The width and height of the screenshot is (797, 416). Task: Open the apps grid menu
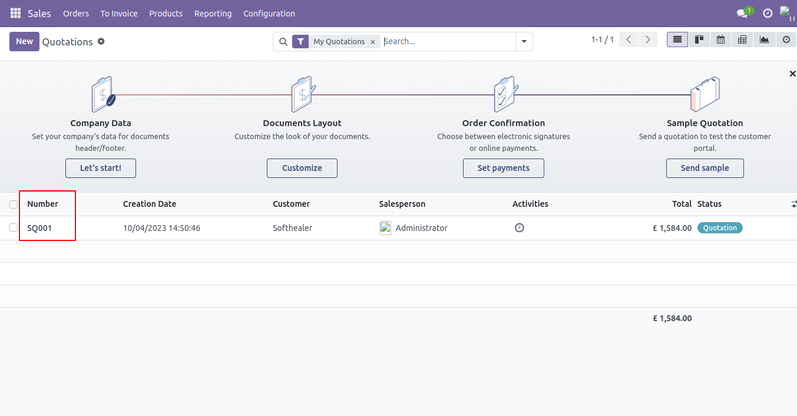pyautogui.click(x=16, y=13)
